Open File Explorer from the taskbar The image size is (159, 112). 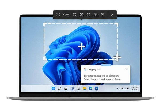coord(85,89)
